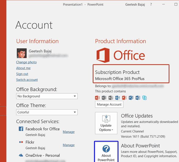Click the Subscription Product heading
Image resolution: width=179 pixels, height=162 pixels.
(117, 72)
